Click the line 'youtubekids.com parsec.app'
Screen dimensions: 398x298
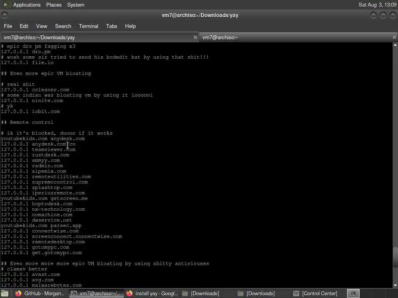[41, 225]
